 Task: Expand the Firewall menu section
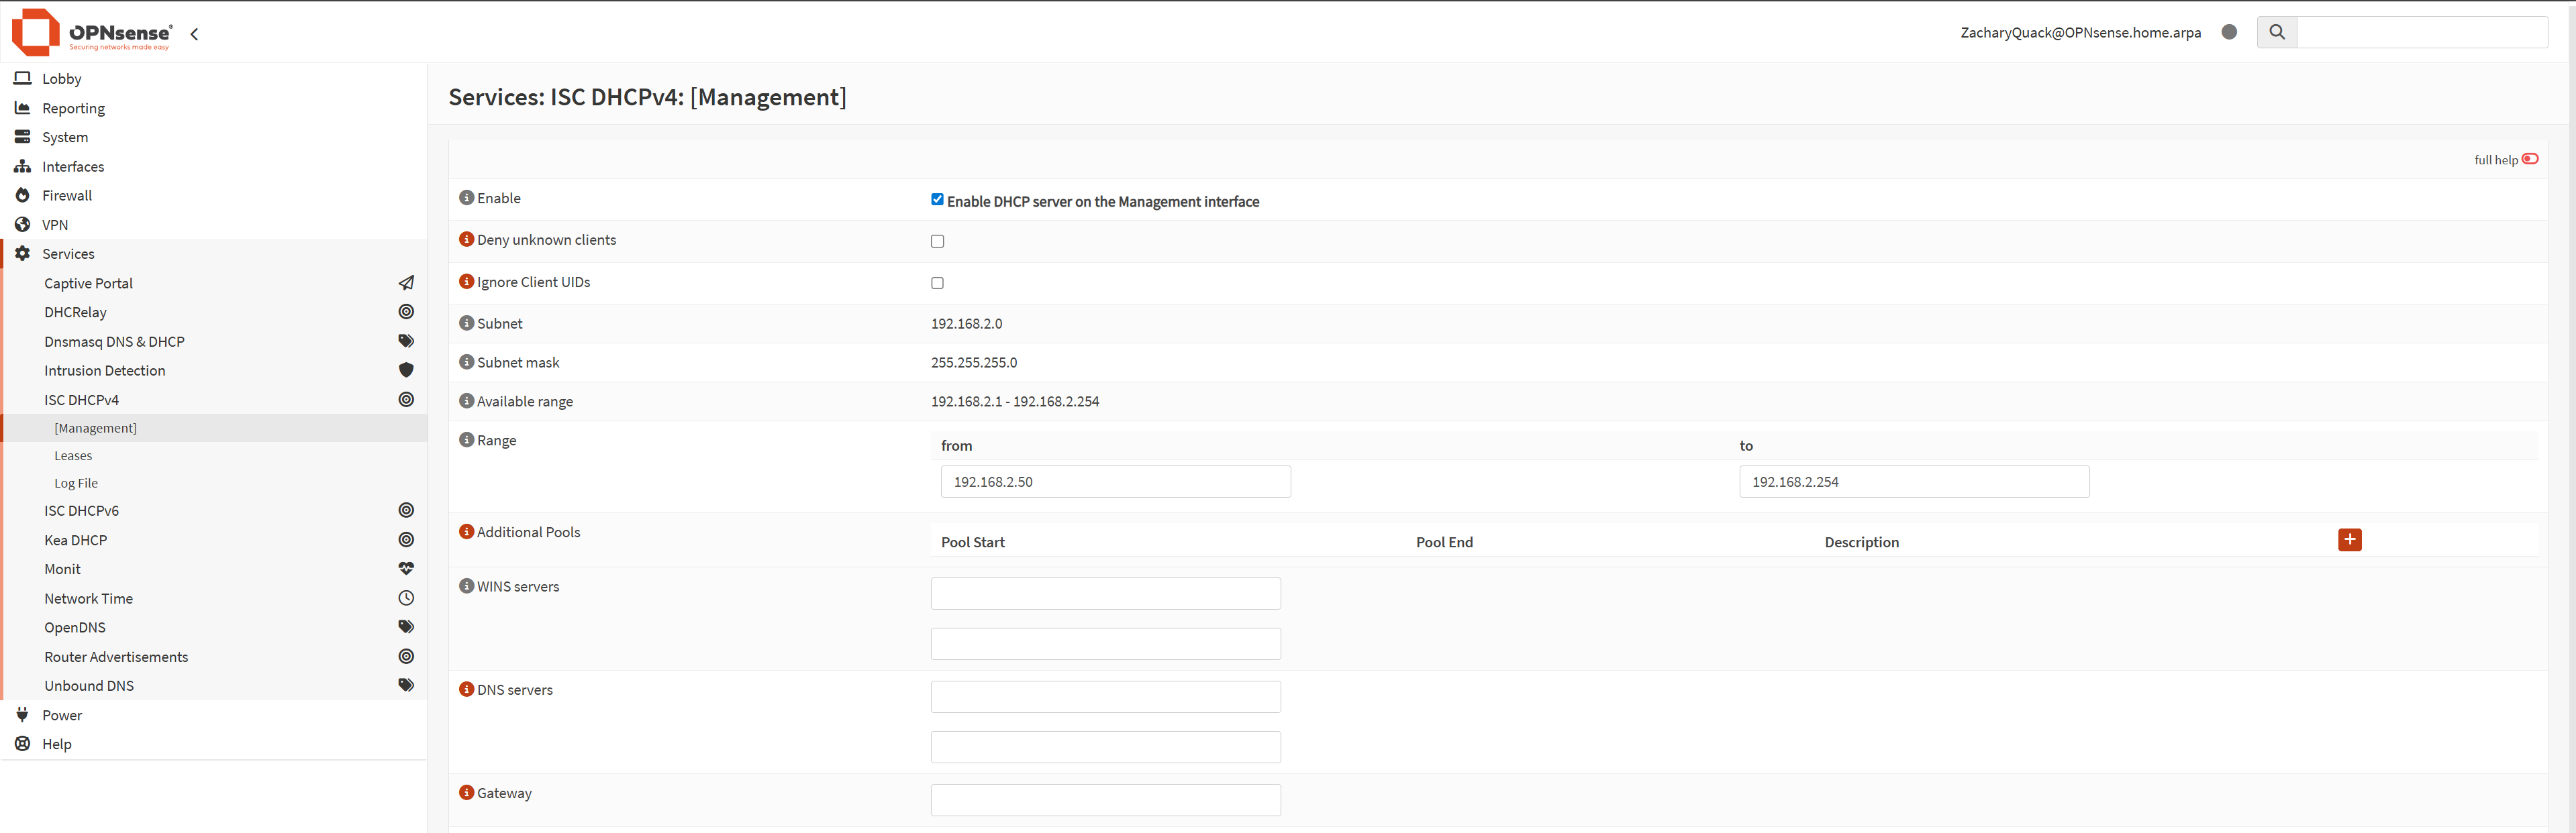[67, 196]
